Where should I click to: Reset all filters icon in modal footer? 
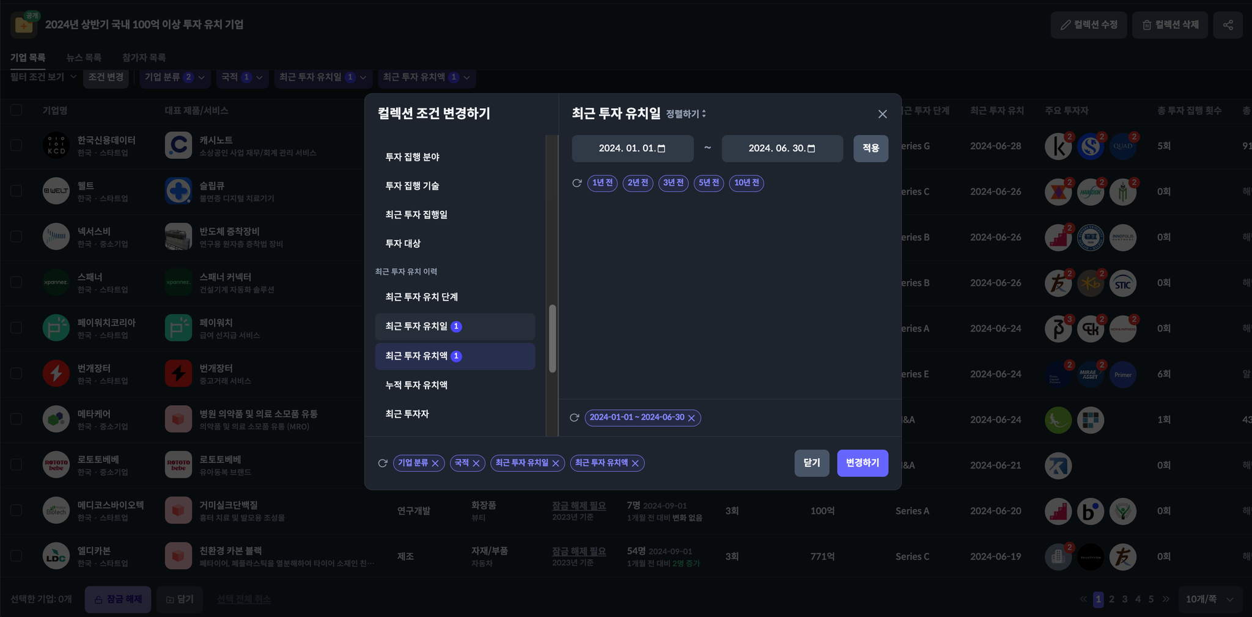pos(383,464)
